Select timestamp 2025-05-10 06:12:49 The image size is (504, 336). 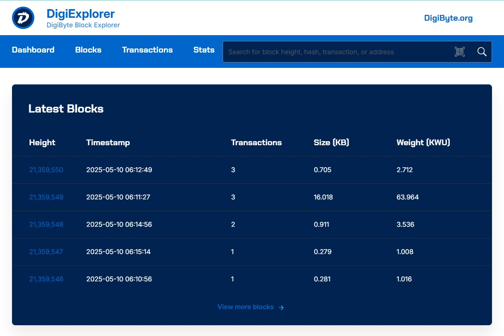click(x=119, y=170)
